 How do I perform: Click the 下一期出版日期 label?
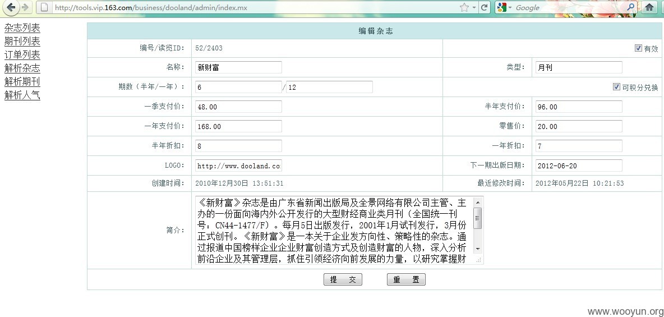click(x=497, y=166)
